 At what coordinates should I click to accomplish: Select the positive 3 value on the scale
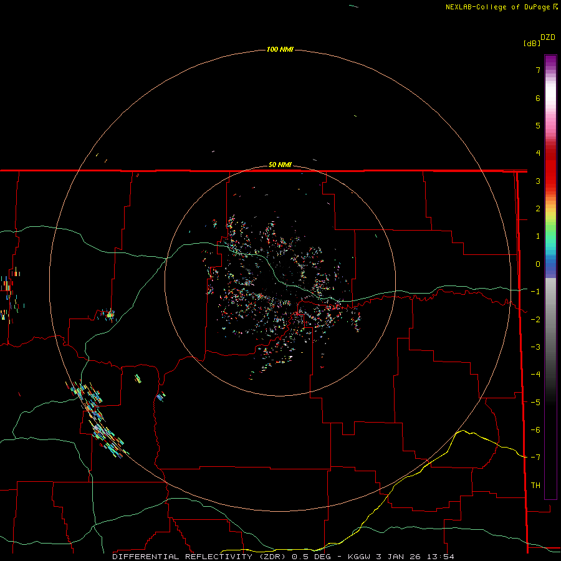point(538,181)
